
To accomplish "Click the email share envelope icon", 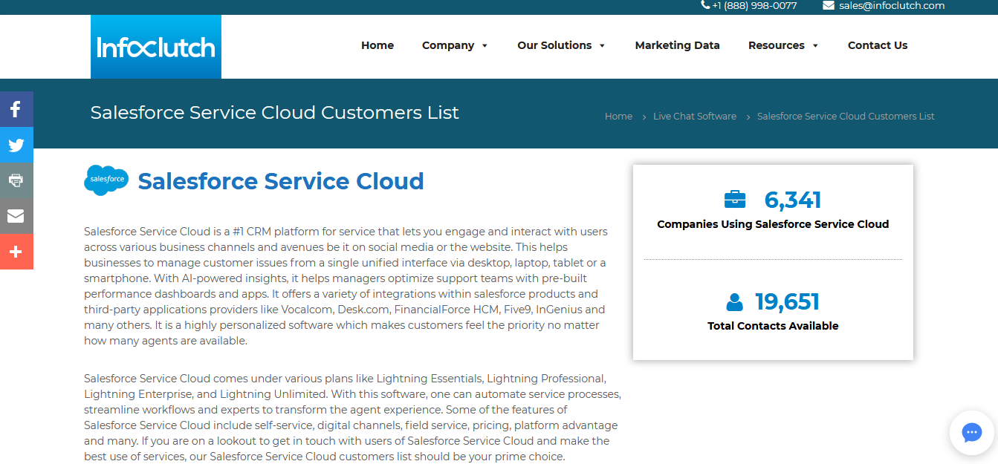I will 16,216.
